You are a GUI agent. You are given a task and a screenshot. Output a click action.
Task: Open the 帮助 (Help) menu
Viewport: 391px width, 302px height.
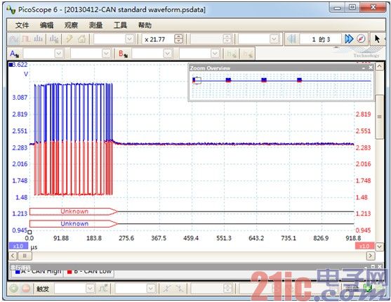point(145,25)
